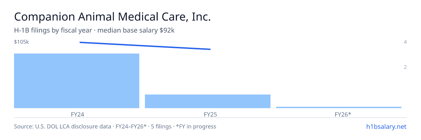Click the thin FY26* filings bar

[339, 107]
